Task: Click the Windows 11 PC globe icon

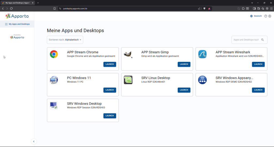Action: [x=54, y=80]
